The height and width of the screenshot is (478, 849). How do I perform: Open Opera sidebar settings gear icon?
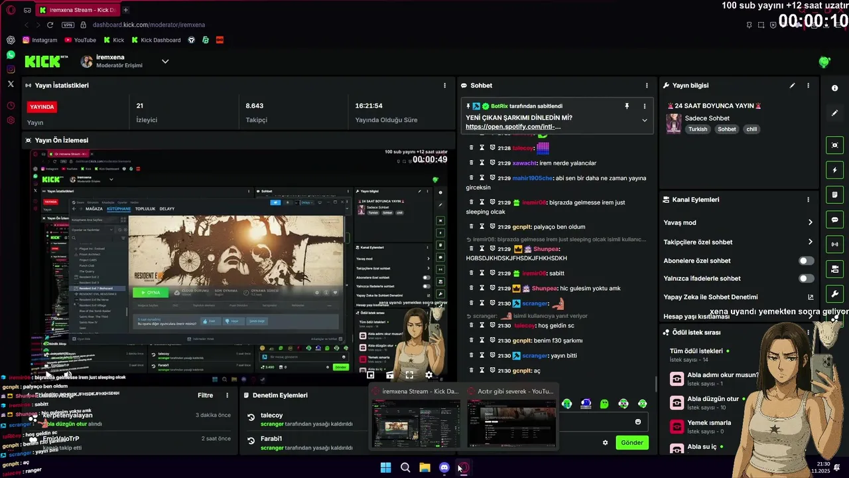click(x=11, y=120)
